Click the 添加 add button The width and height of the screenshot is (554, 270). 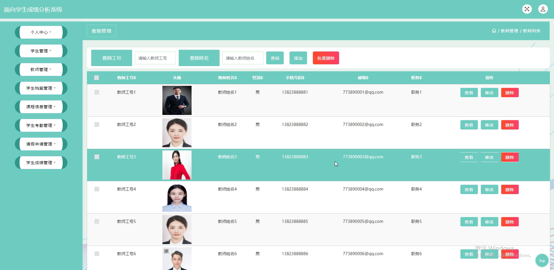298,58
